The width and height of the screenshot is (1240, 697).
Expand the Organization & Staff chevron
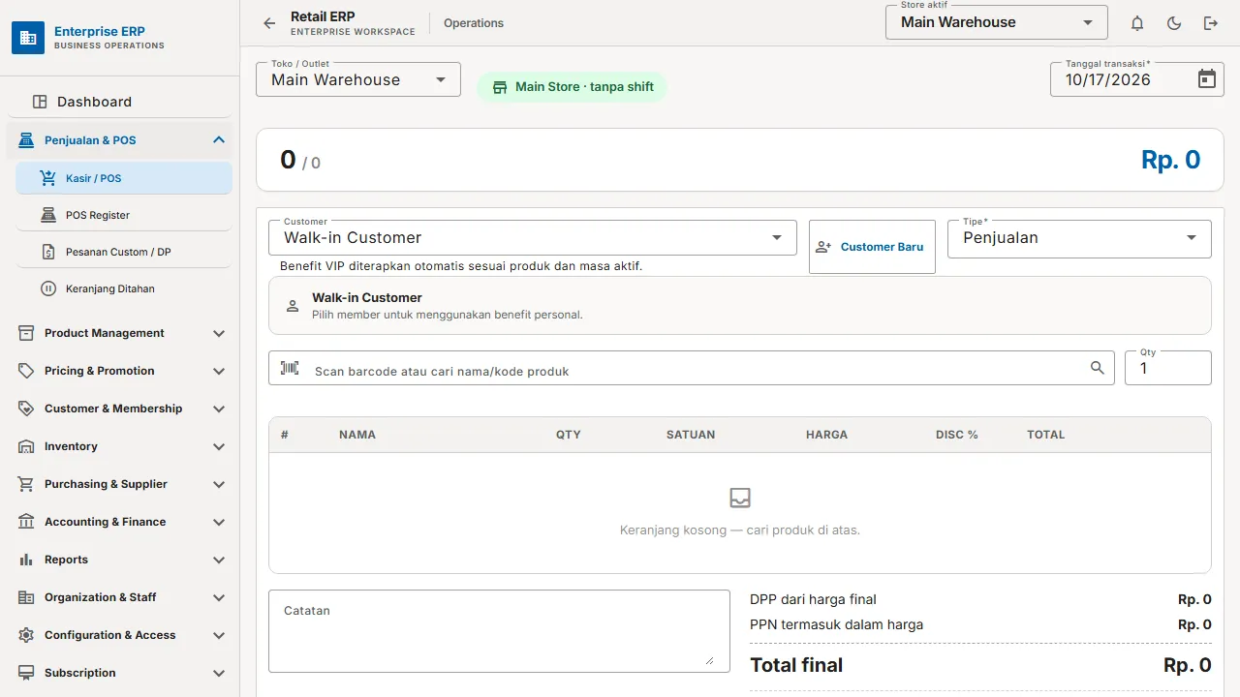pyautogui.click(x=219, y=597)
